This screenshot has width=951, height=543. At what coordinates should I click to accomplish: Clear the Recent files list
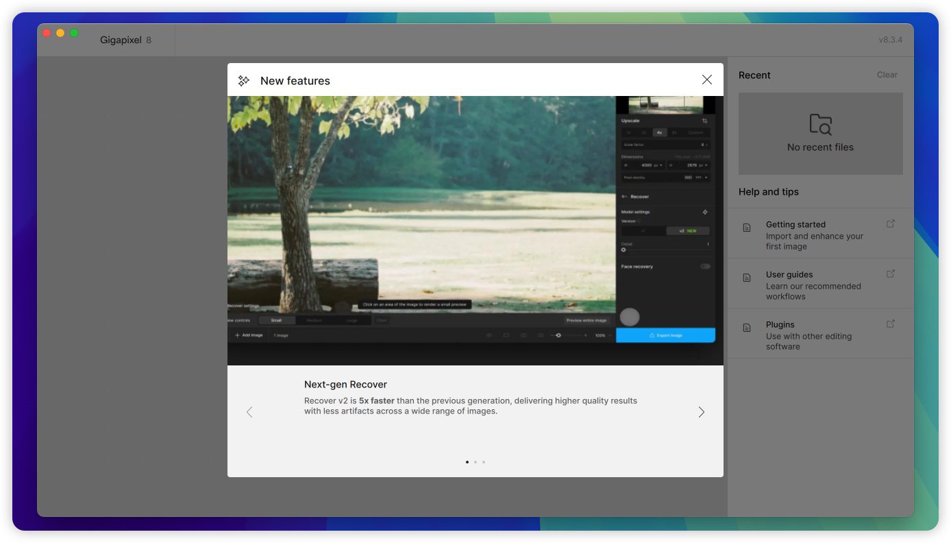coord(887,75)
